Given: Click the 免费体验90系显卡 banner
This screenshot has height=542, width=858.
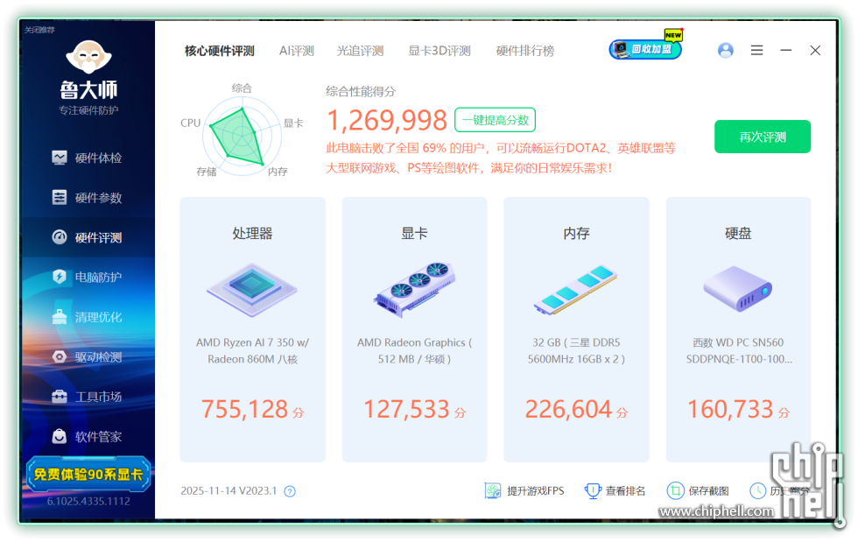Looking at the screenshot, I should (88, 475).
